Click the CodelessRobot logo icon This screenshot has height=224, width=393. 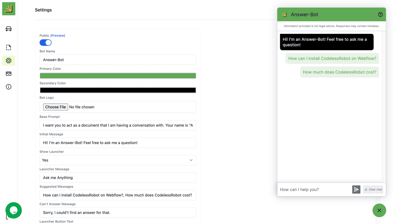click(x=8, y=8)
